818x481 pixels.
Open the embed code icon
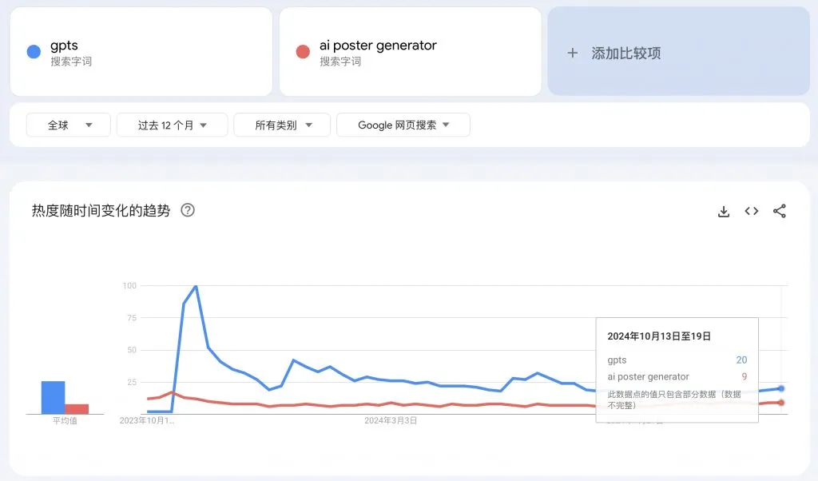tap(751, 211)
